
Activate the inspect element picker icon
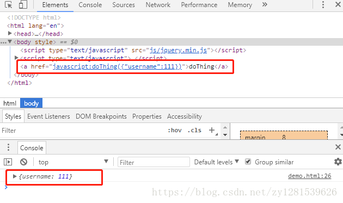click(8, 4)
